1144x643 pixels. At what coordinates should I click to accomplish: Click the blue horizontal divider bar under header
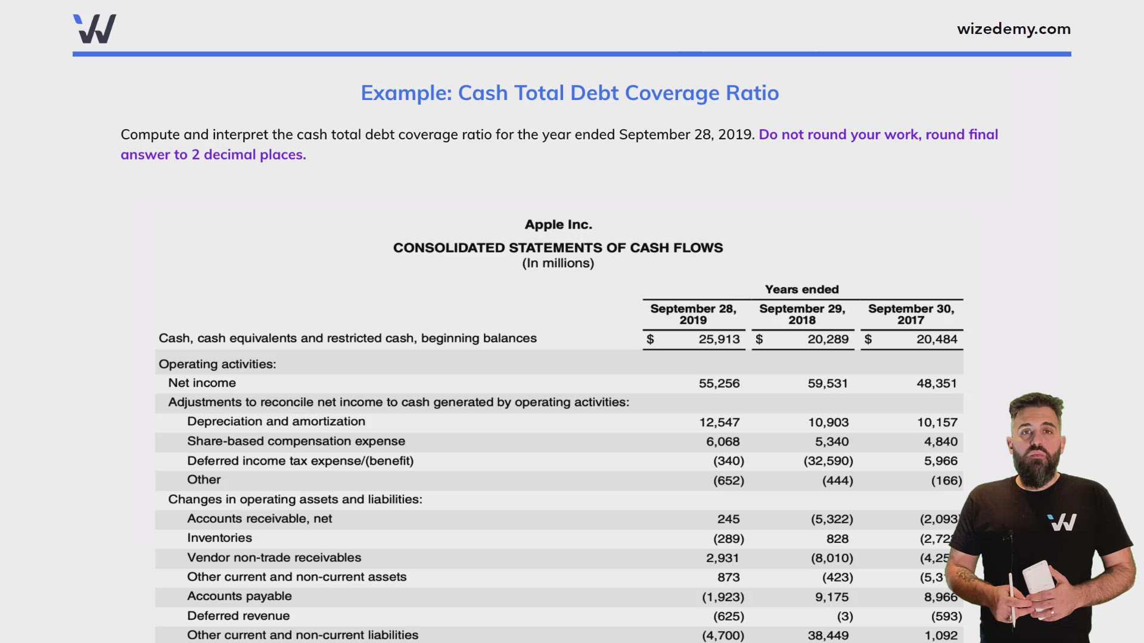point(572,55)
